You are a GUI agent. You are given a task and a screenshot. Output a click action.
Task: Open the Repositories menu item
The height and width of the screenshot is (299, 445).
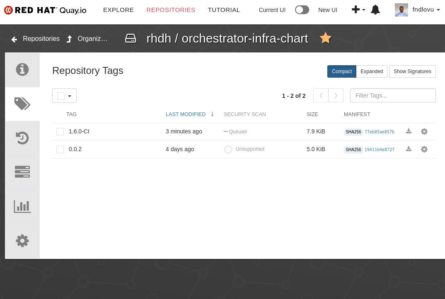(x=171, y=10)
